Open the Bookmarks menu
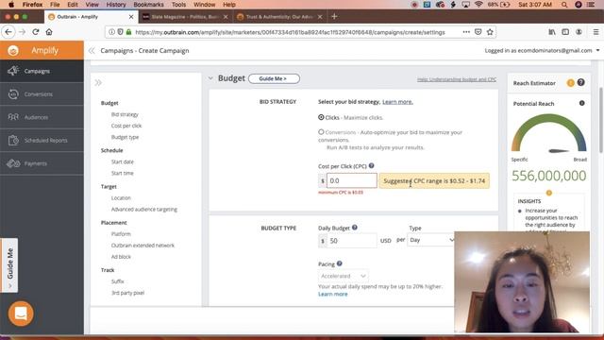This screenshot has width=604, height=340. click(148, 5)
